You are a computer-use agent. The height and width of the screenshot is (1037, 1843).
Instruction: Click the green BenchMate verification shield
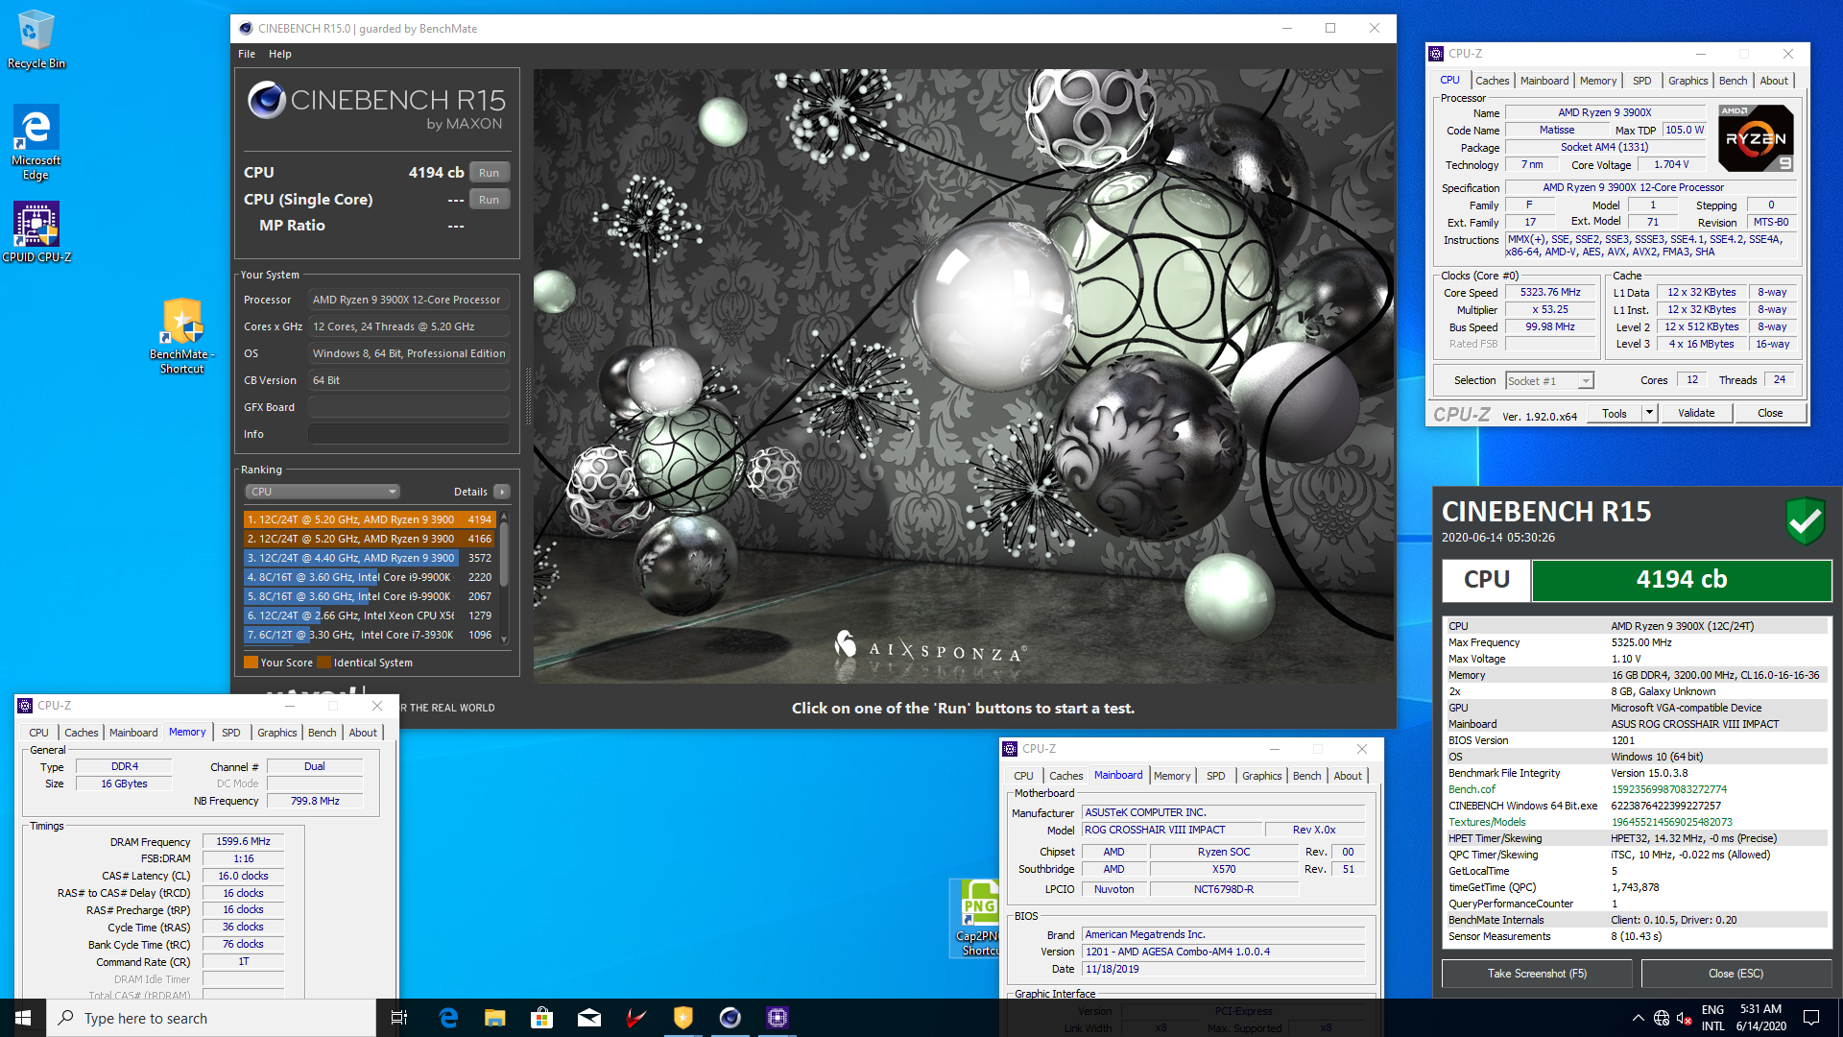click(x=1805, y=520)
